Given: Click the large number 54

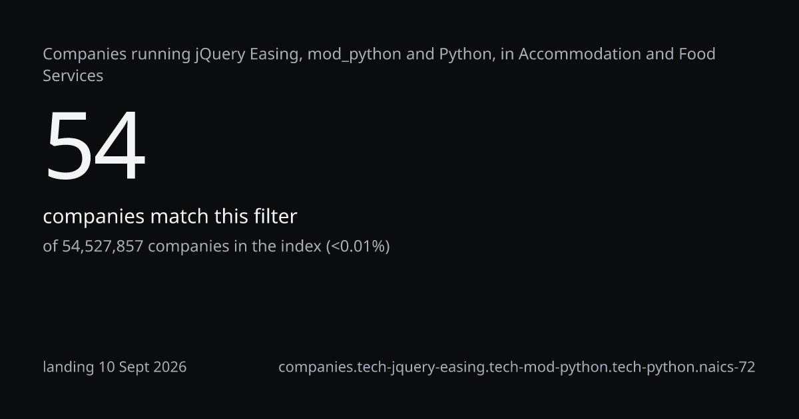Looking at the screenshot, I should click(x=95, y=146).
